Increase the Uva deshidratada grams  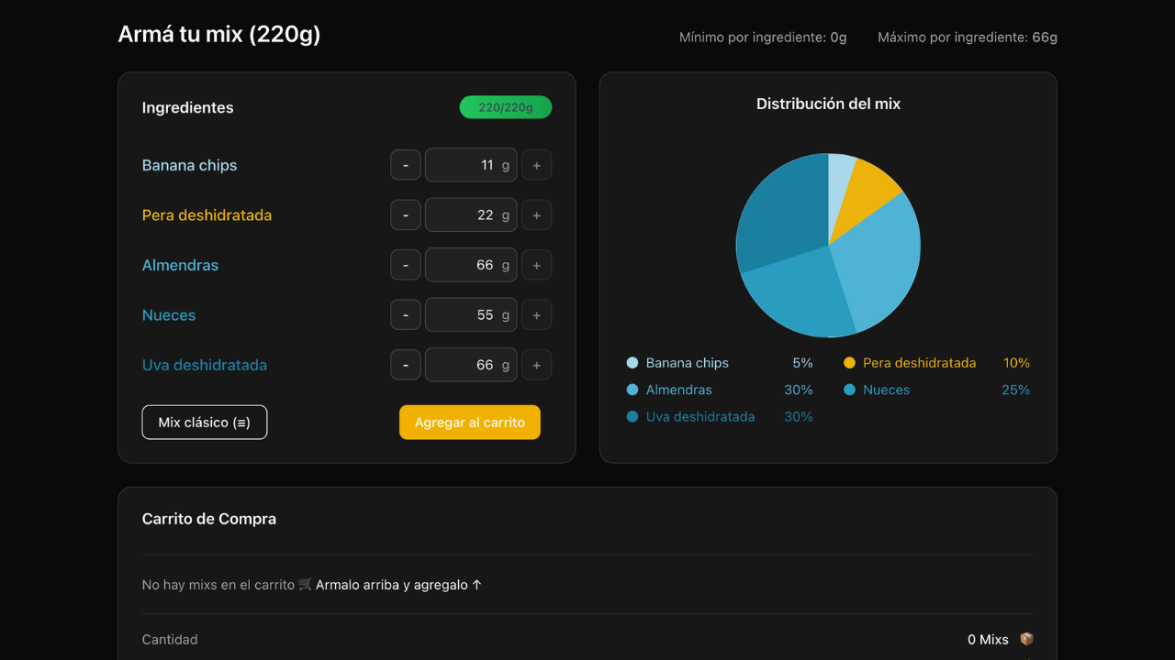[x=536, y=364]
